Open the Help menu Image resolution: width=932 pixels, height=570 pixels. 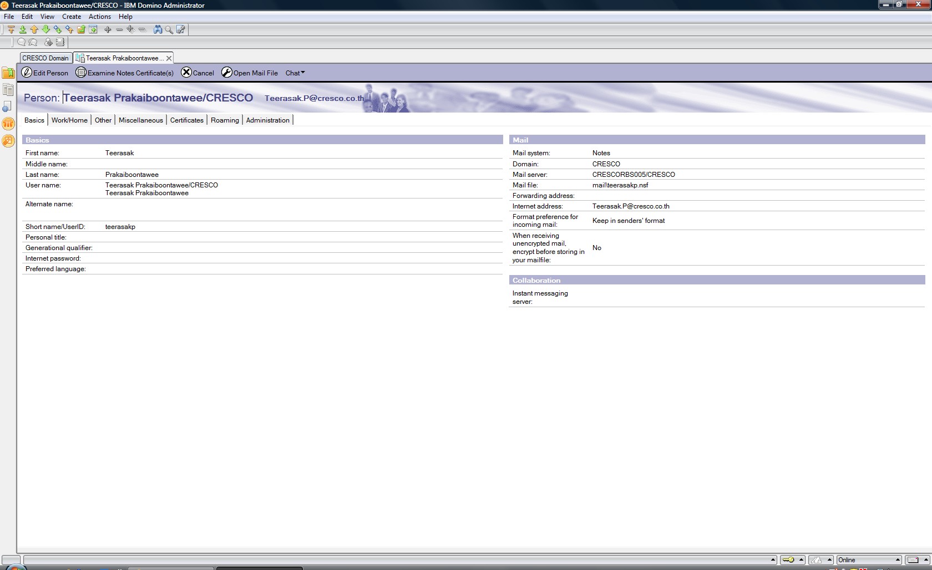[125, 17]
